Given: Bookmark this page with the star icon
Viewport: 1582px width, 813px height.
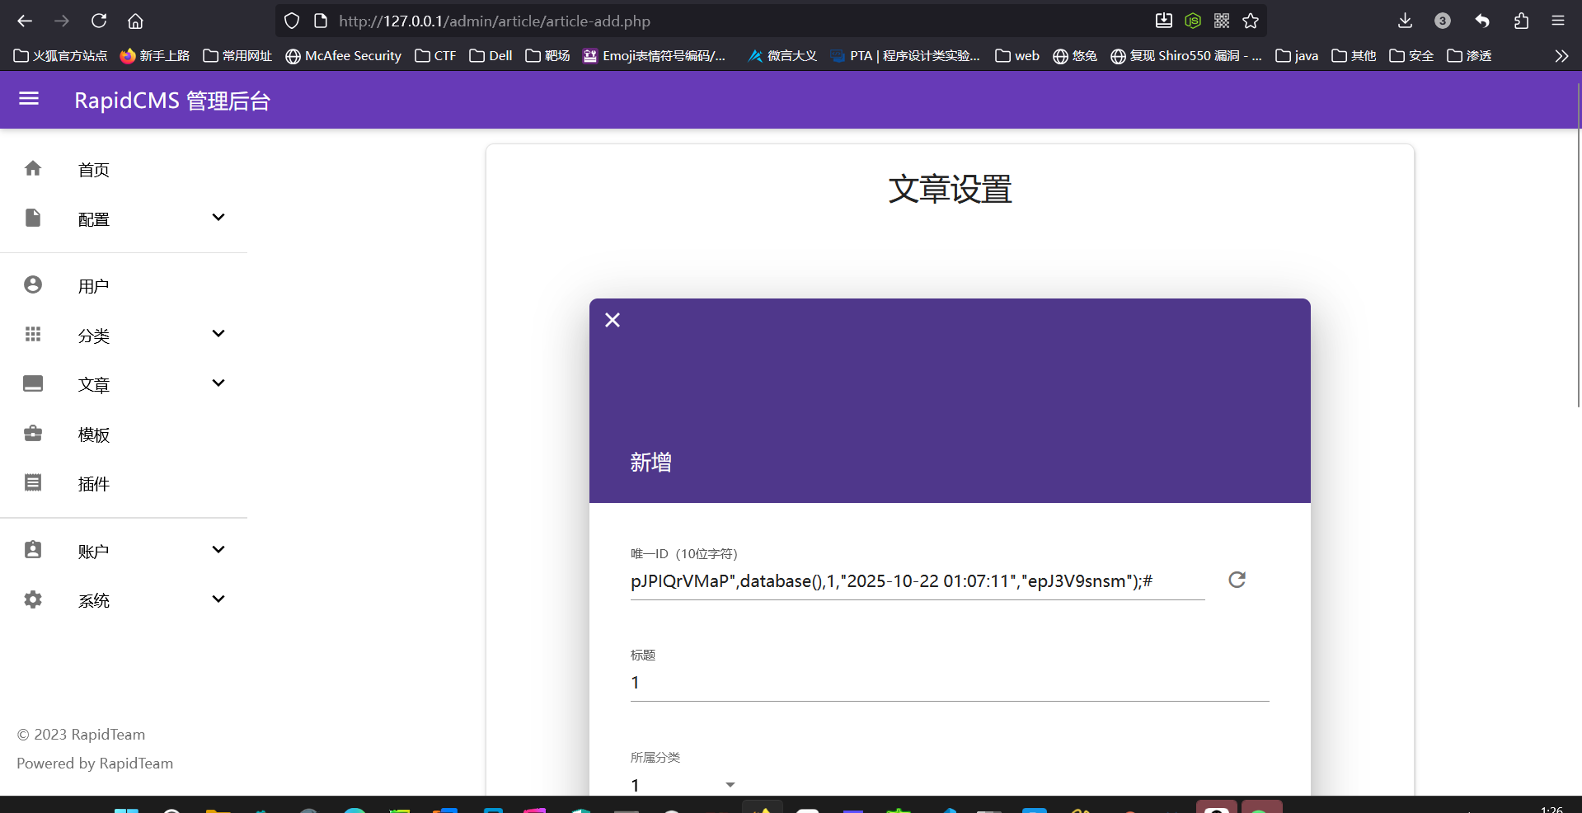Looking at the screenshot, I should coord(1251,21).
